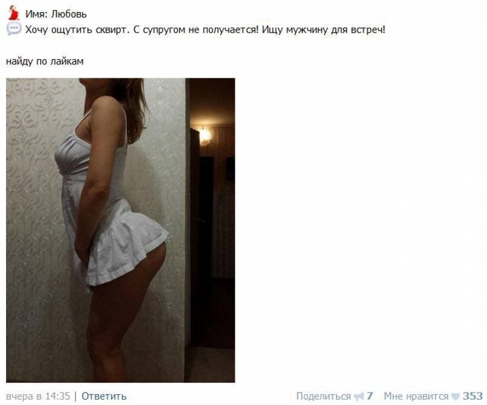Click the Мне нравится like link

[x=416, y=396]
